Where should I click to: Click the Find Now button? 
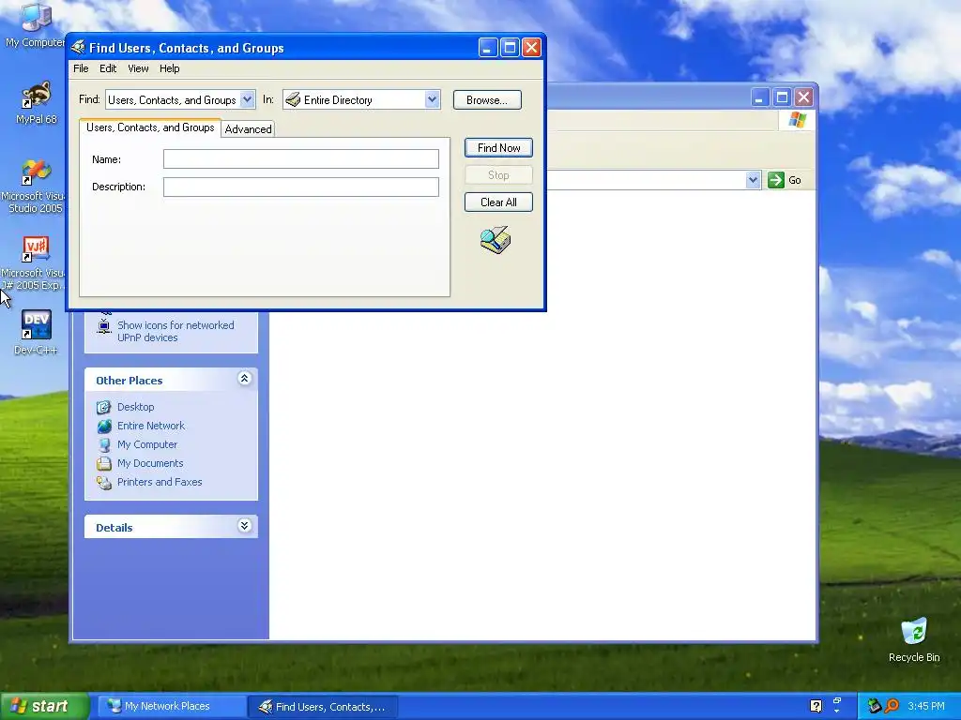(x=498, y=147)
